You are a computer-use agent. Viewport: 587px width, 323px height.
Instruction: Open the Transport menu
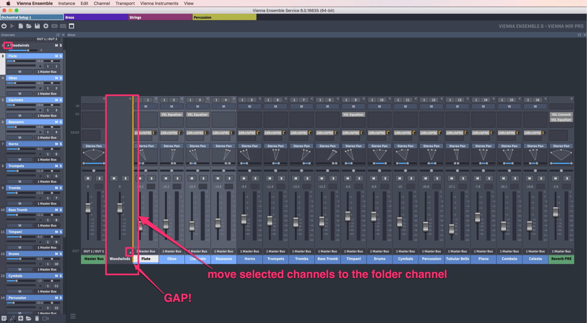[x=125, y=3]
